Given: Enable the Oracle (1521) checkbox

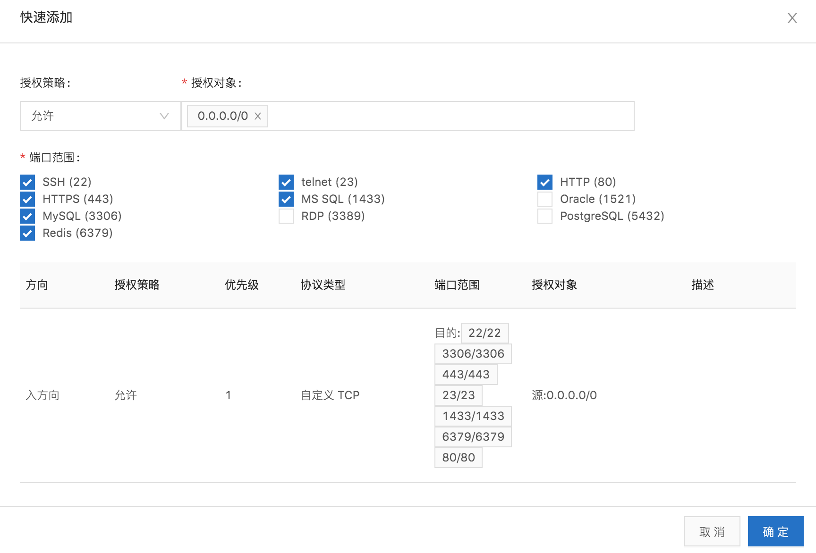Looking at the screenshot, I should [545, 199].
